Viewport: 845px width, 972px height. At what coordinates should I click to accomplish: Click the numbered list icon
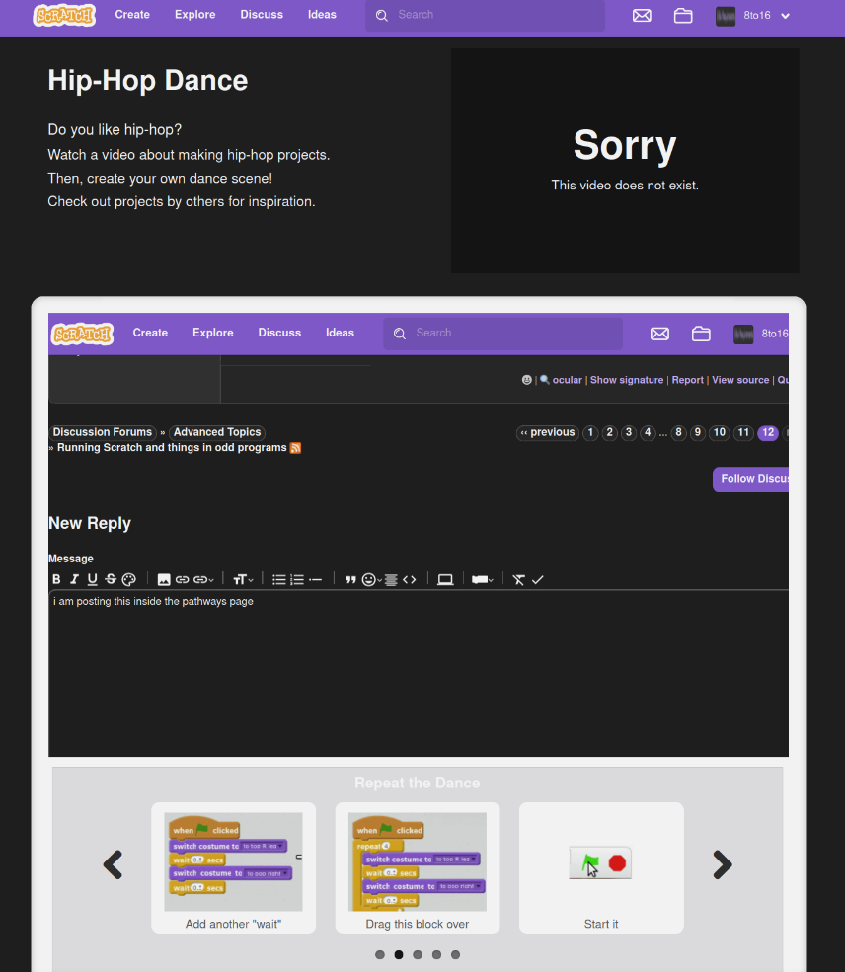click(x=296, y=579)
